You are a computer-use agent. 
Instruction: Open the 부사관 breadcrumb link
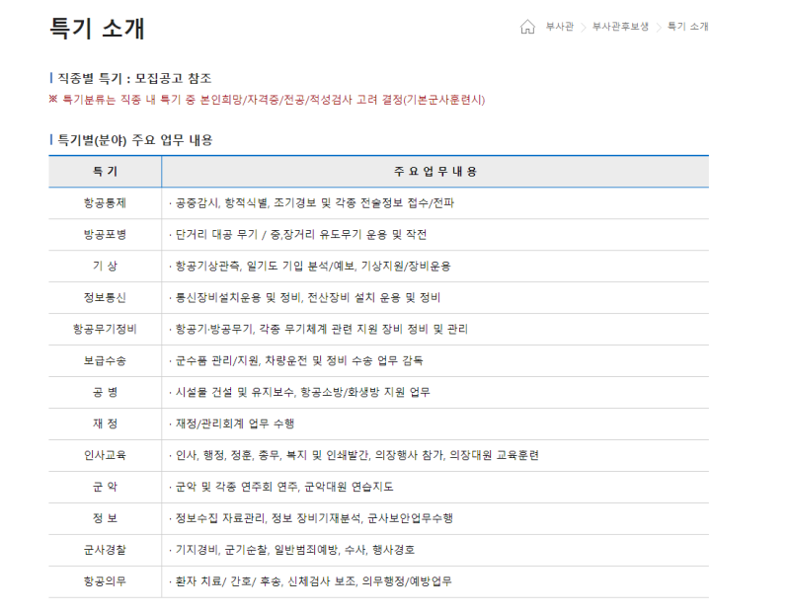[x=559, y=27]
